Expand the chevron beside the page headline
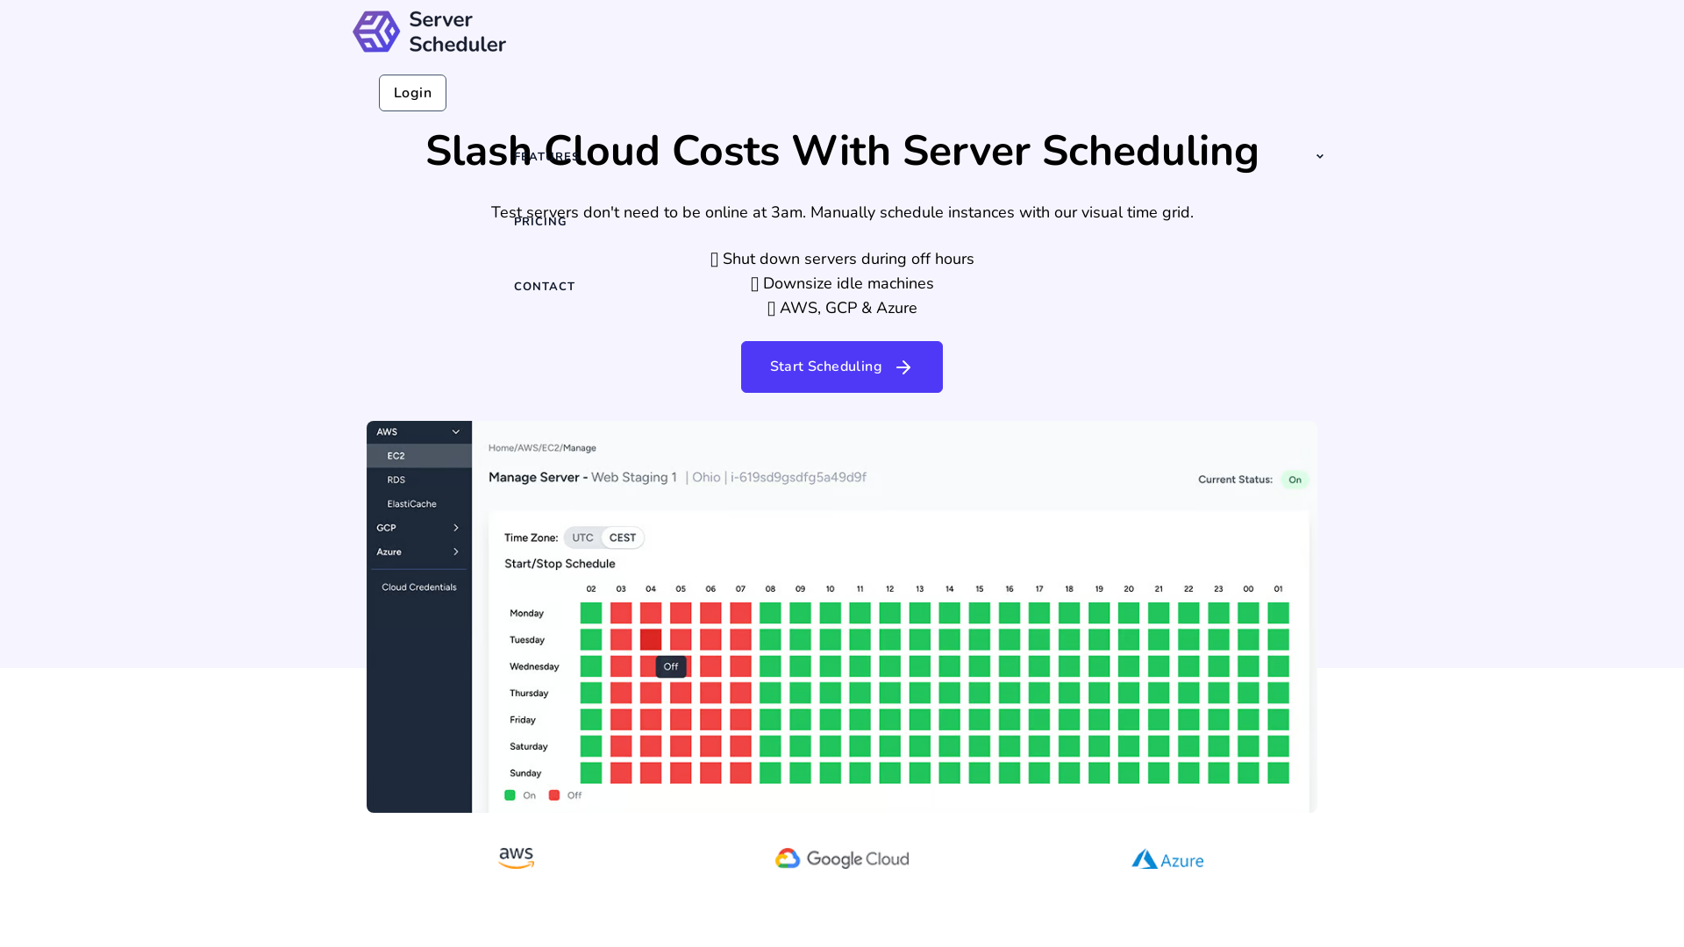Image resolution: width=1684 pixels, height=947 pixels. [1320, 156]
